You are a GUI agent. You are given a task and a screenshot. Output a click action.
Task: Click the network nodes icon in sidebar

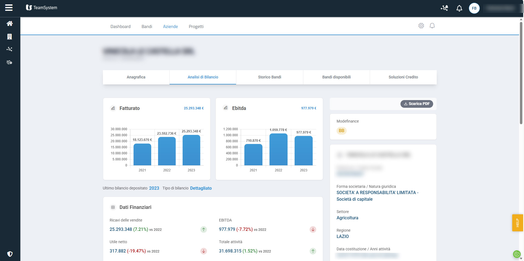click(x=10, y=49)
